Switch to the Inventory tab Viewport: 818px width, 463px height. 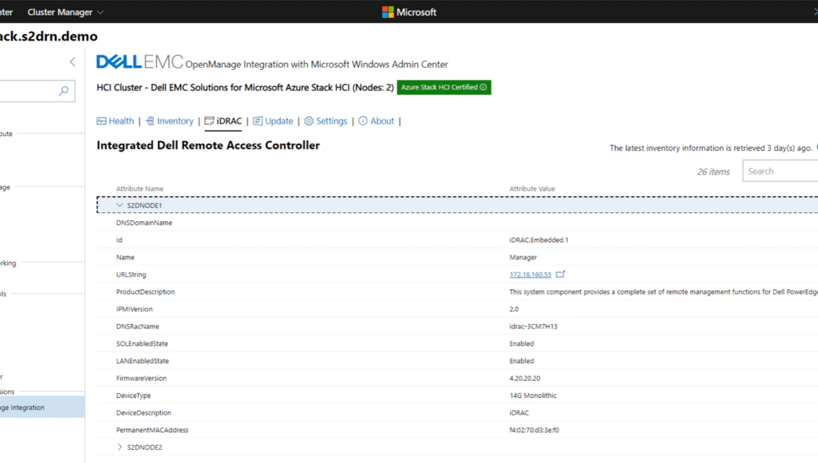pyautogui.click(x=169, y=121)
